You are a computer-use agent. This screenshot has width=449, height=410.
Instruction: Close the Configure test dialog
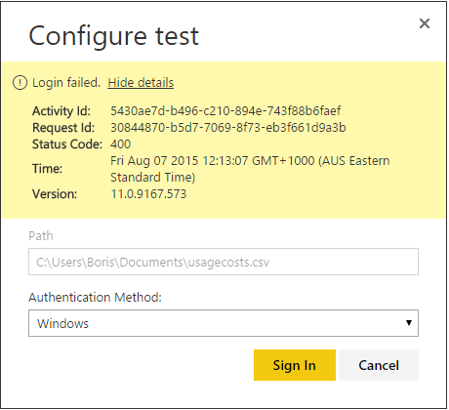[x=425, y=23]
